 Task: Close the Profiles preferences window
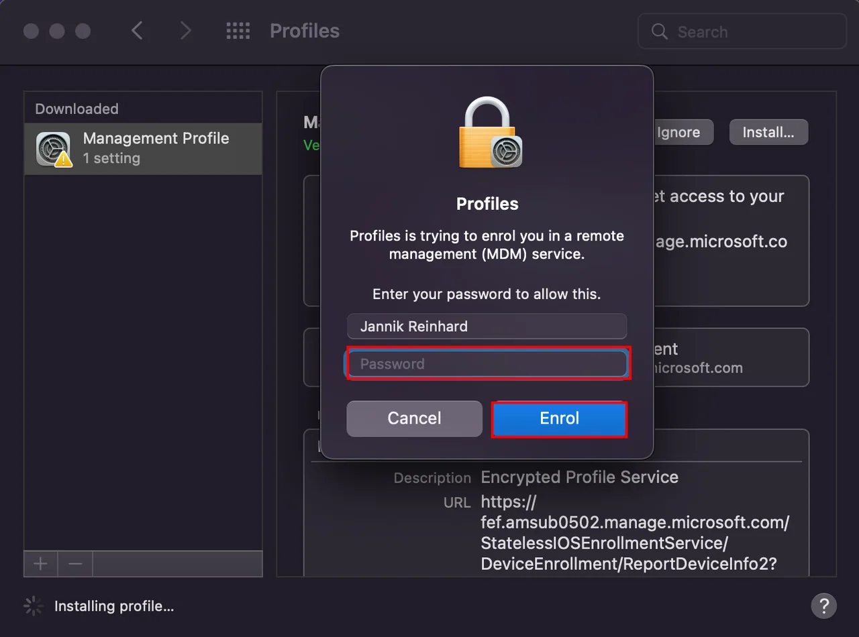point(31,31)
